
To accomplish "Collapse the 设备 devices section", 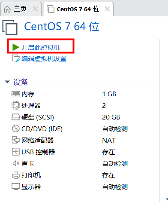I will pos(7,82).
